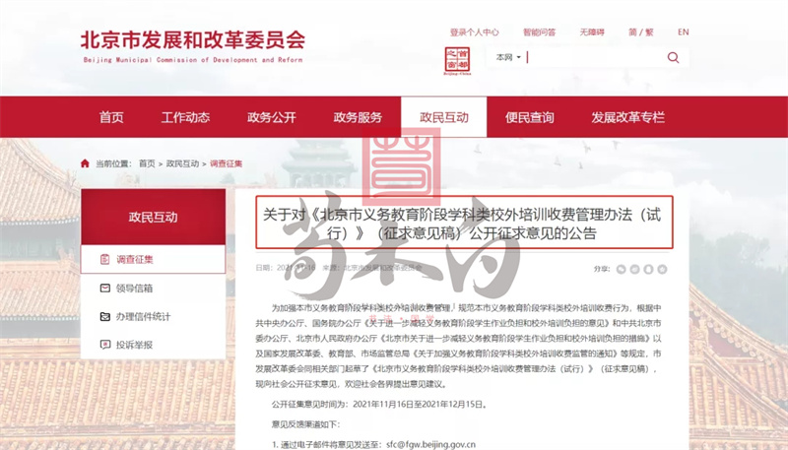The height and width of the screenshot is (450, 788).
Task: Open the 便民查询 navigation item
Action: pyautogui.click(x=530, y=117)
